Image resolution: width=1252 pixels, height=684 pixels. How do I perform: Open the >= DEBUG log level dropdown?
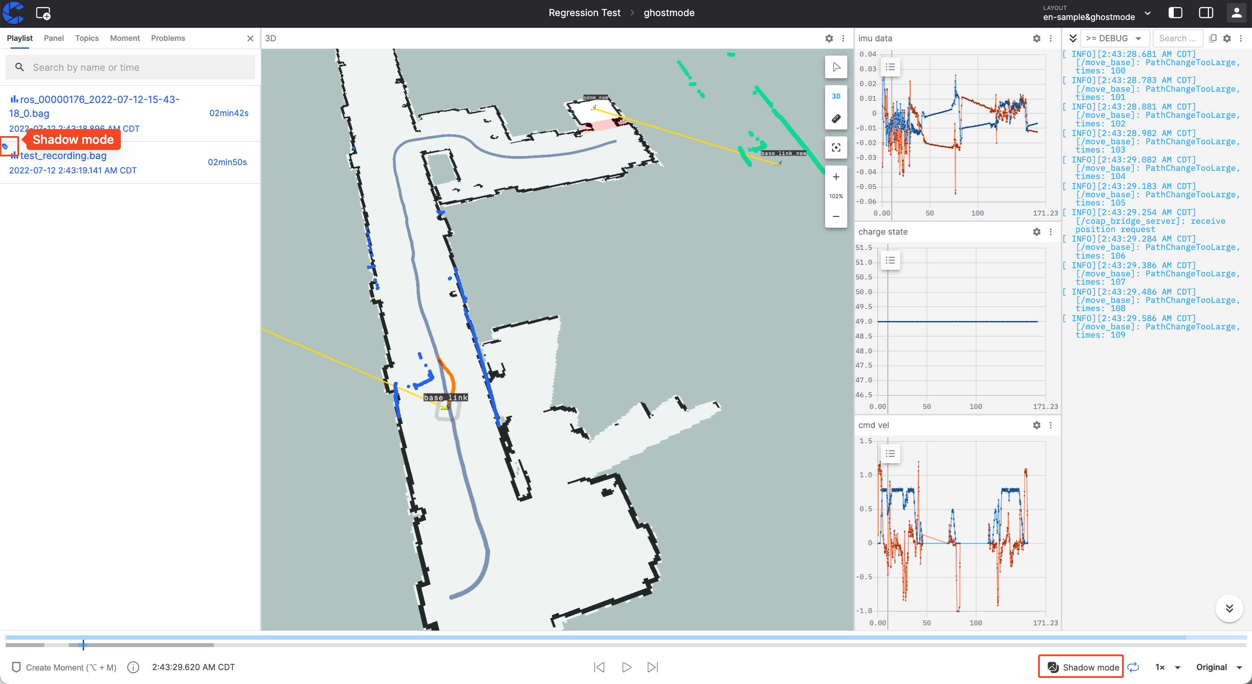click(1115, 38)
